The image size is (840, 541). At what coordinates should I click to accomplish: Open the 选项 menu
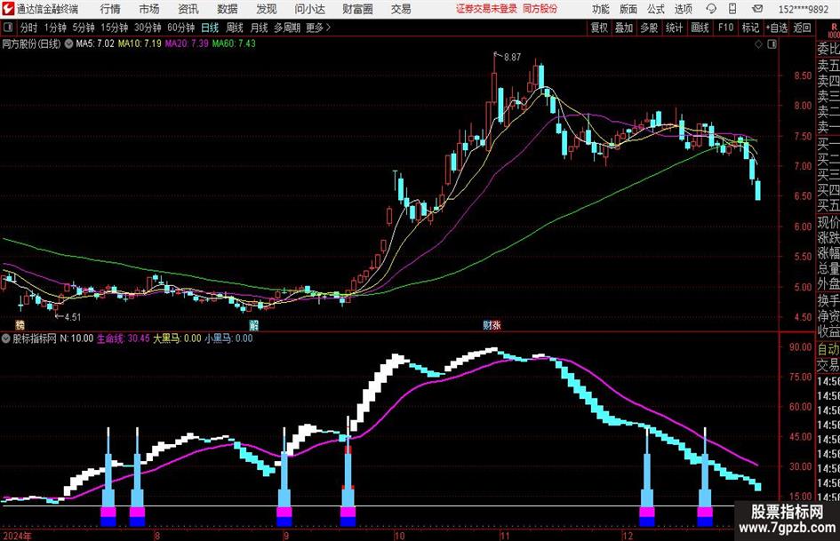coord(683,9)
